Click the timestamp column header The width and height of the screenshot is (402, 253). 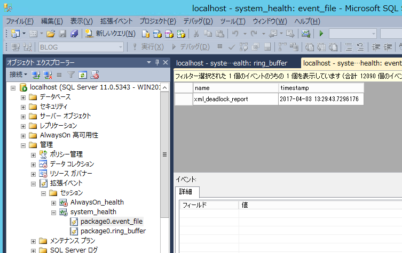[321, 88]
